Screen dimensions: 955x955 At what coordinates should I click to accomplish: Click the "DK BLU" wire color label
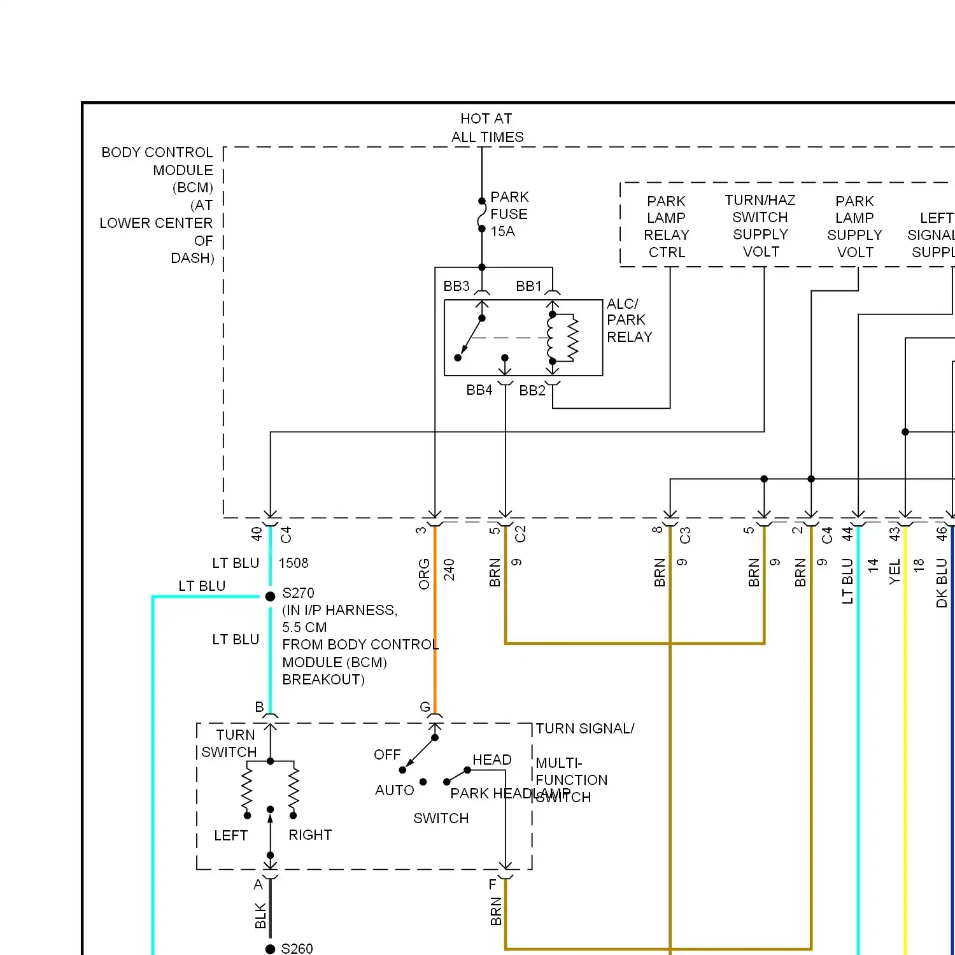(x=942, y=583)
